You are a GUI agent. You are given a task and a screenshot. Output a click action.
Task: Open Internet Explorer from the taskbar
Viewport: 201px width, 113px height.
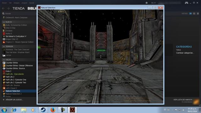pos(14,110)
